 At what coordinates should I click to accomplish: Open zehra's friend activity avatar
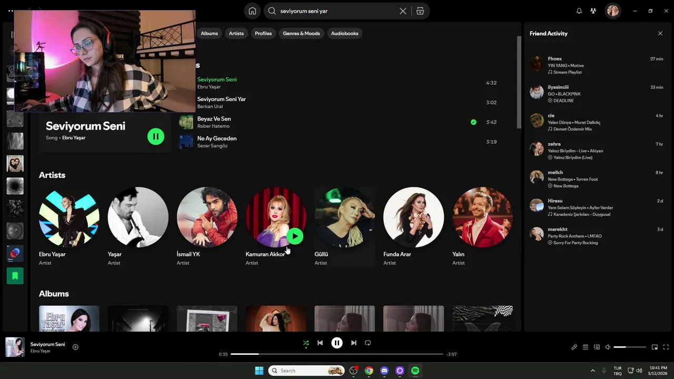point(537,148)
